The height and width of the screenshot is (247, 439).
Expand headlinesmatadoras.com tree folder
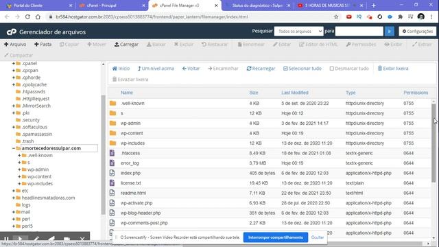14,198
